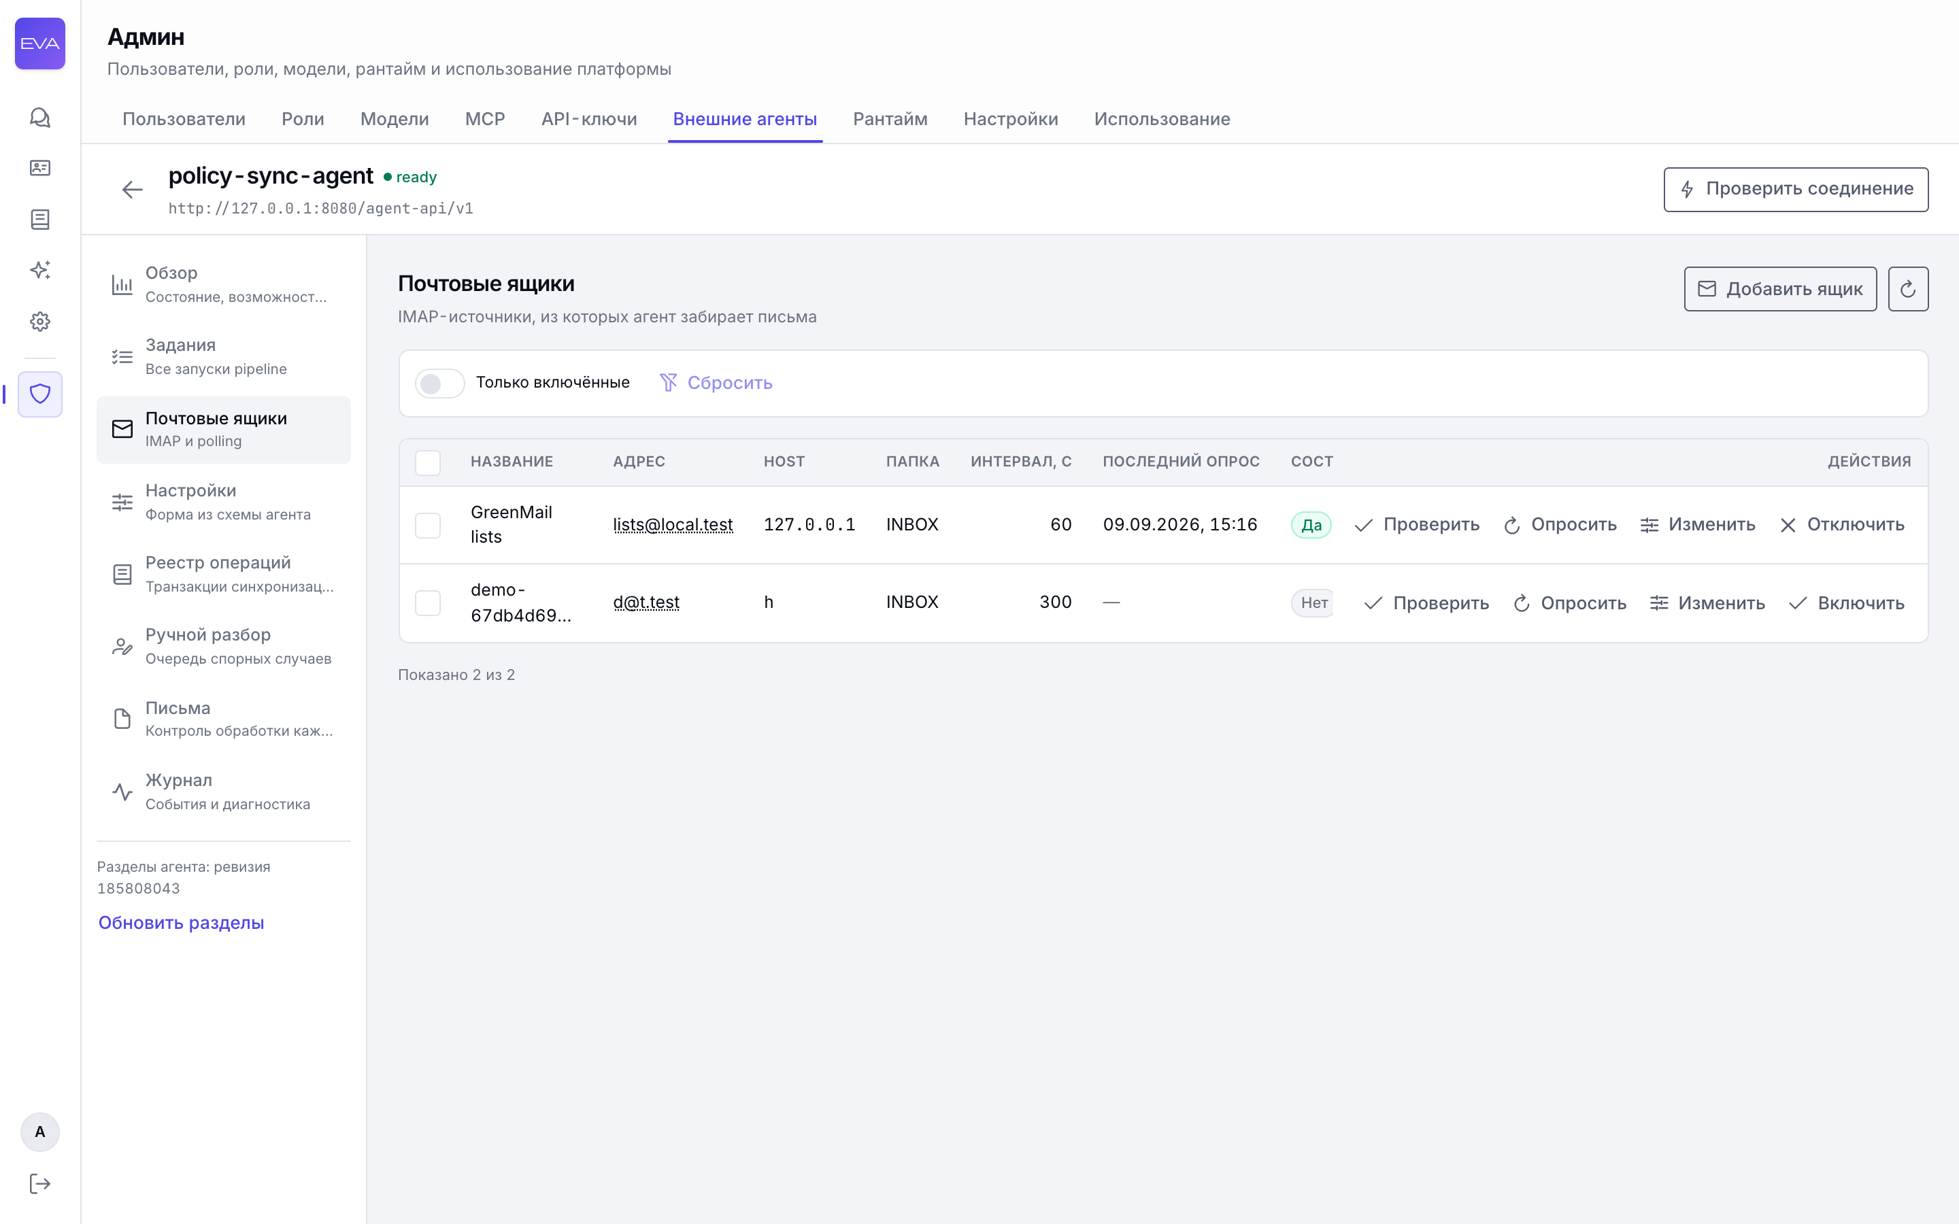Click the Добавить ящик button
The height and width of the screenshot is (1224, 1959).
pos(1780,289)
